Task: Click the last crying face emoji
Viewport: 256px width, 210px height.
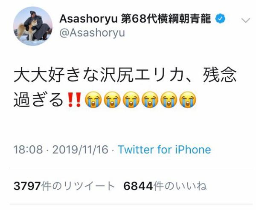Action: (188, 100)
